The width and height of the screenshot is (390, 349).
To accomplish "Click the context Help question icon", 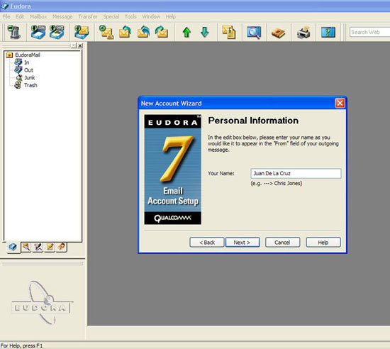I will pyautogui.click(x=328, y=33).
